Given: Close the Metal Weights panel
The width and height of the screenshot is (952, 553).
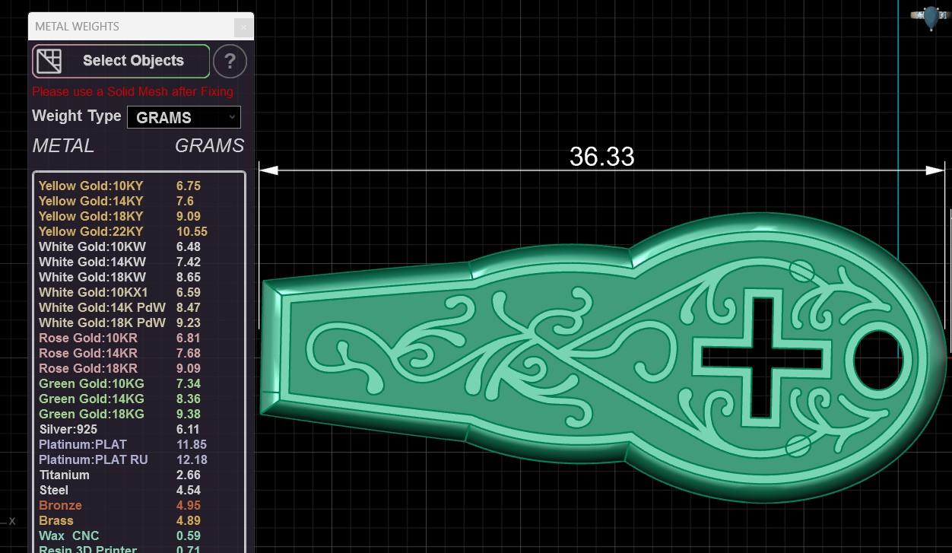Looking at the screenshot, I should pos(243,27).
